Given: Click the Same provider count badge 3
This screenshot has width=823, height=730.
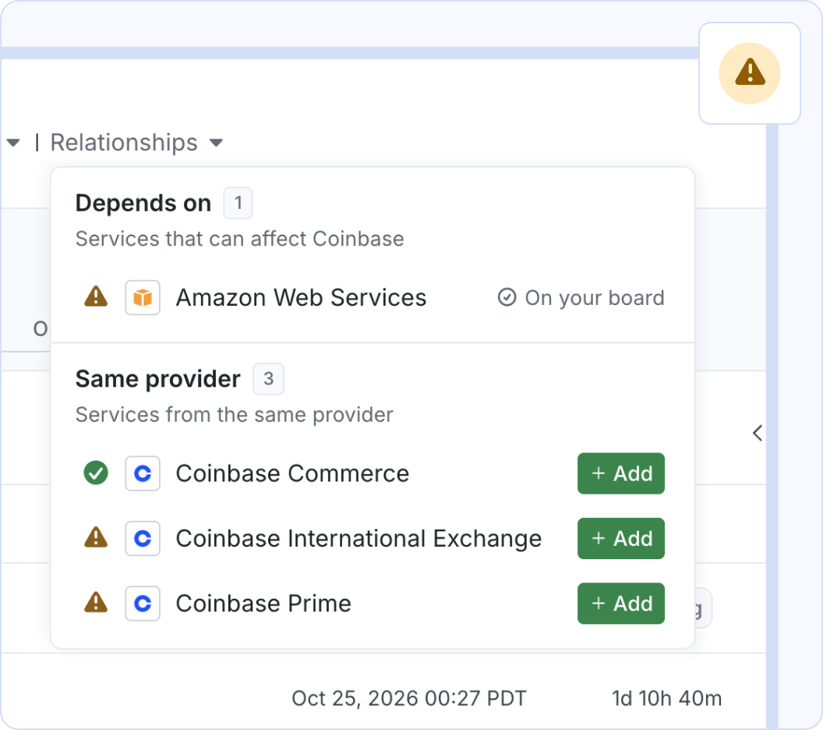Looking at the screenshot, I should (268, 379).
